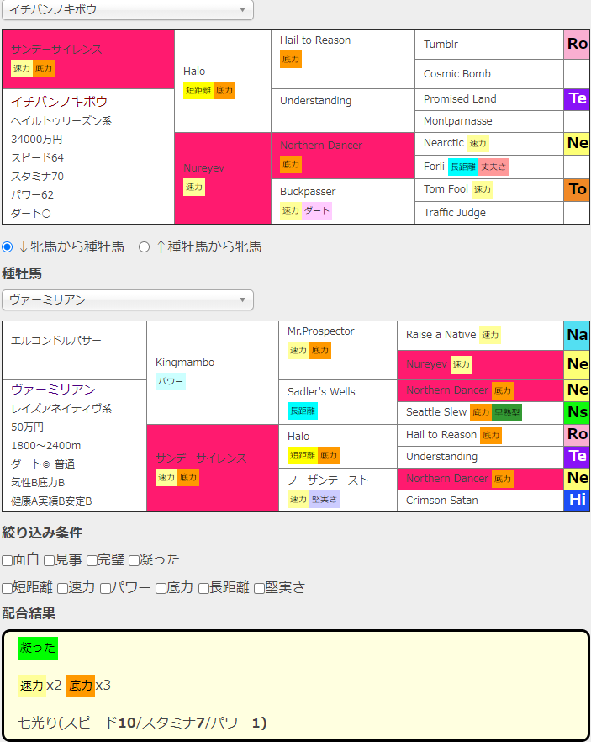This screenshot has width=591, height=742.
Task: Click the Sadler's Wells pedigree cell
Action: [x=321, y=392]
